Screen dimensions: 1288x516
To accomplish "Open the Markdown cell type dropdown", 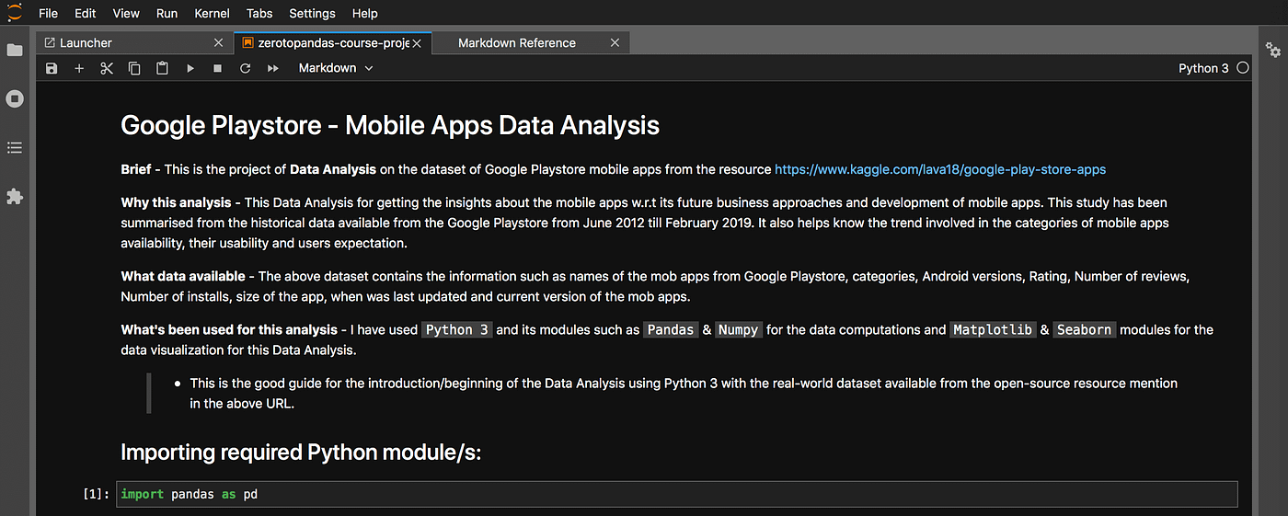I will pos(336,68).
